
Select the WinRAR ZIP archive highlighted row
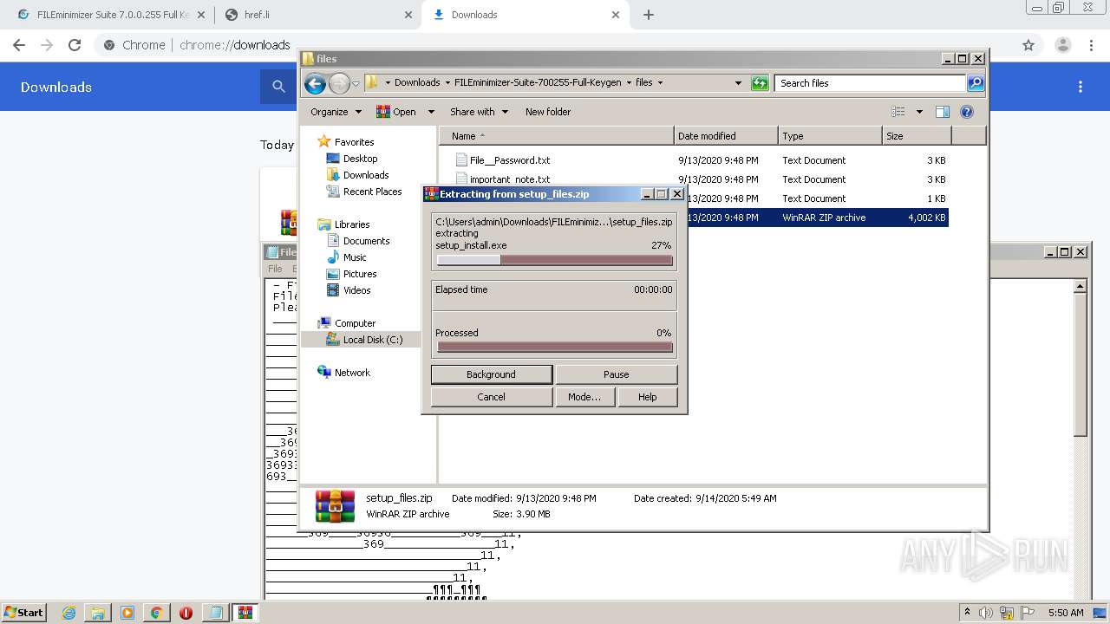click(818, 218)
